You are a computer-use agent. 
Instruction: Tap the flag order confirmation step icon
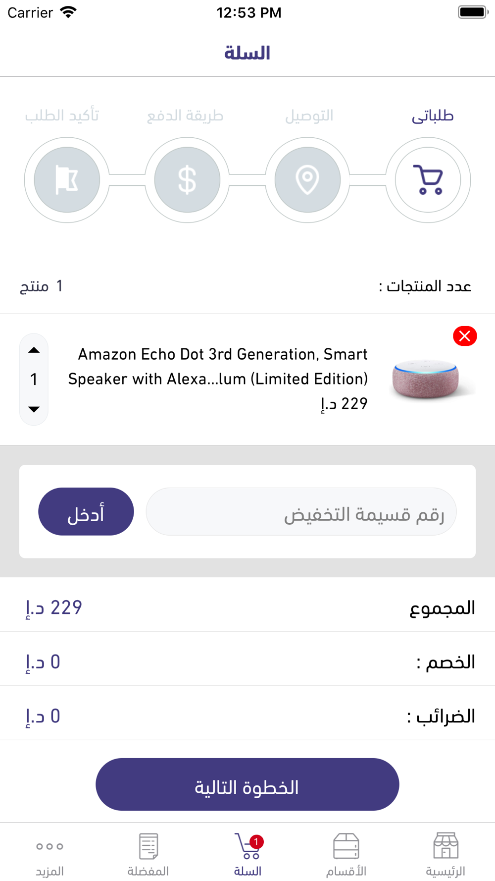(67, 180)
